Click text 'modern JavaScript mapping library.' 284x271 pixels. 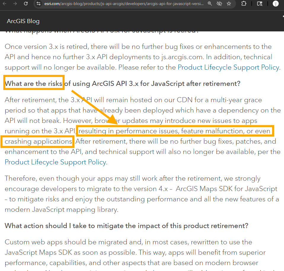pos(61,209)
